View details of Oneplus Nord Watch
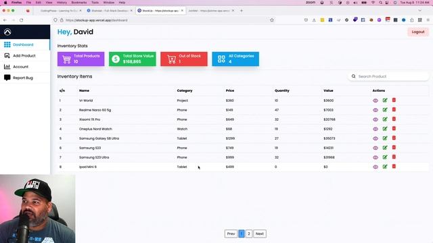 (375, 129)
